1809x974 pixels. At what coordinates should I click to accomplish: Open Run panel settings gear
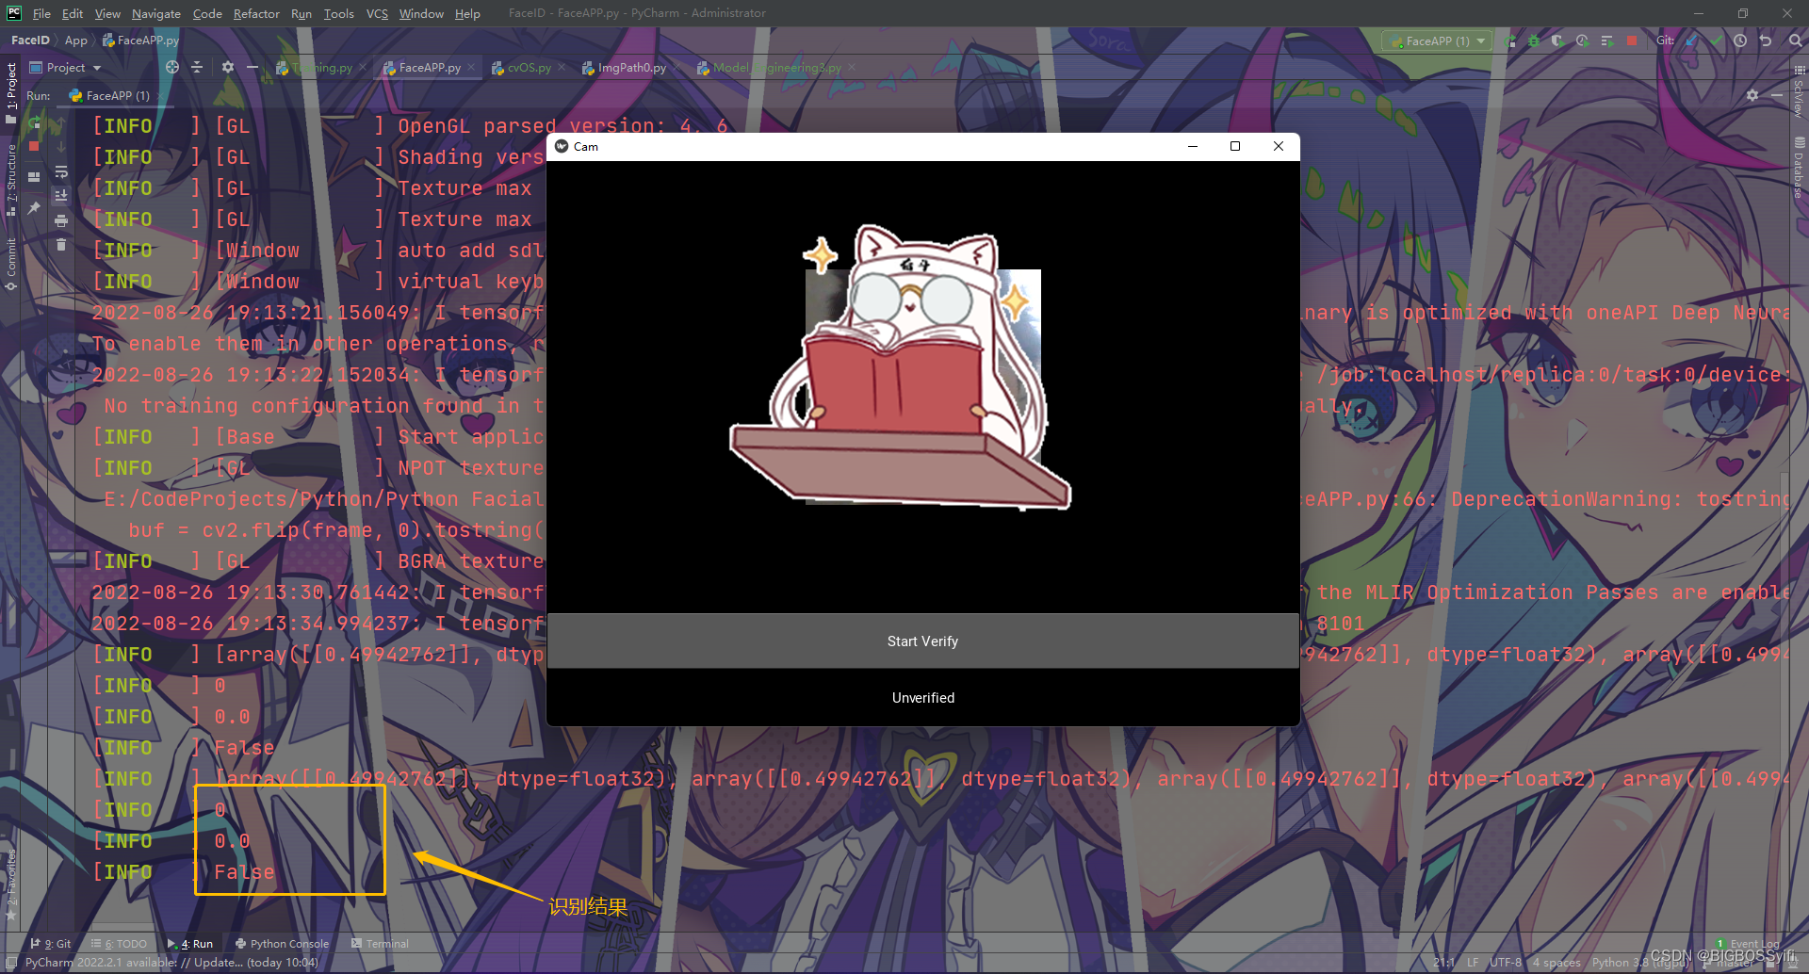click(x=1752, y=95)
